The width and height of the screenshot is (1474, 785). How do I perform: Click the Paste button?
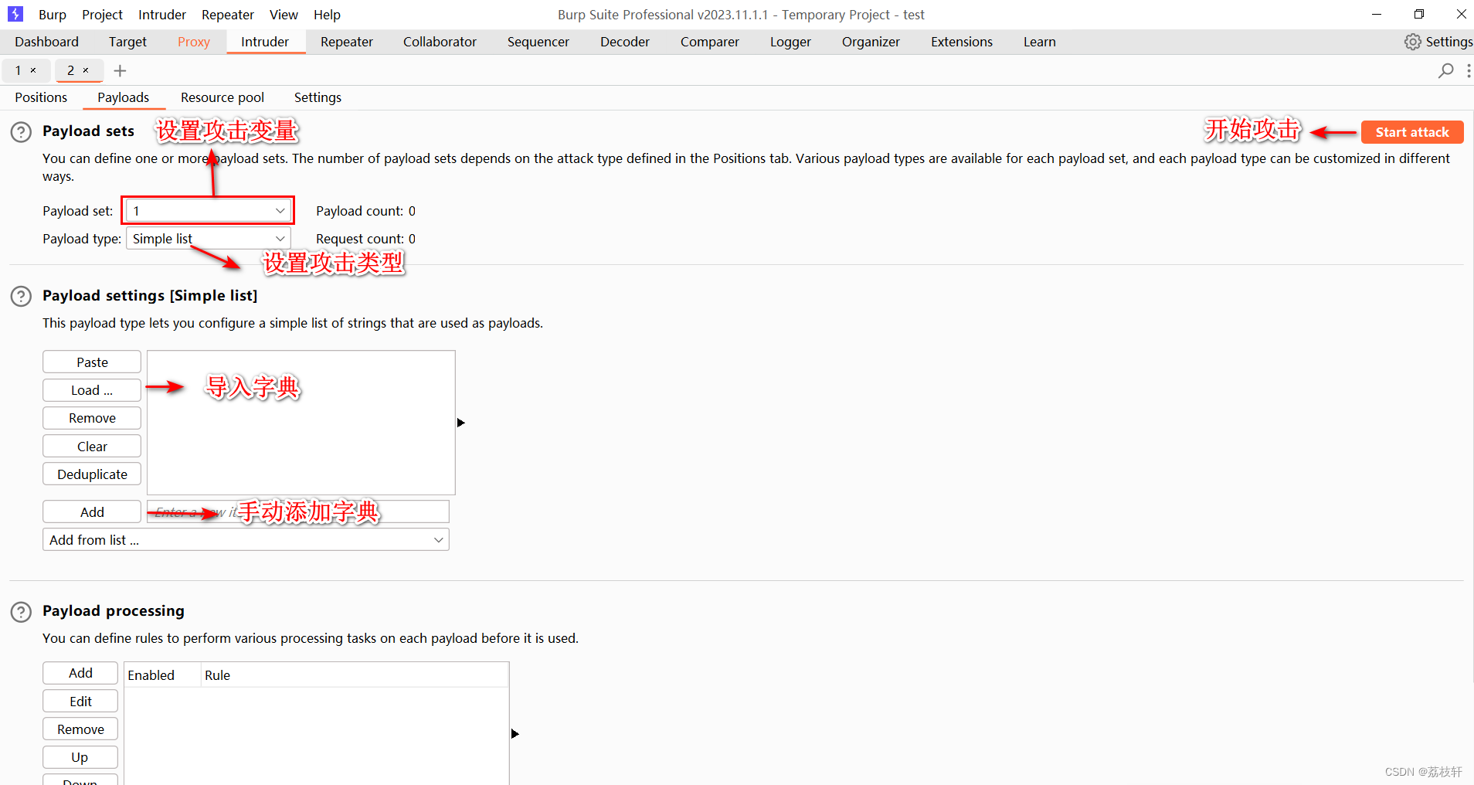92,362
